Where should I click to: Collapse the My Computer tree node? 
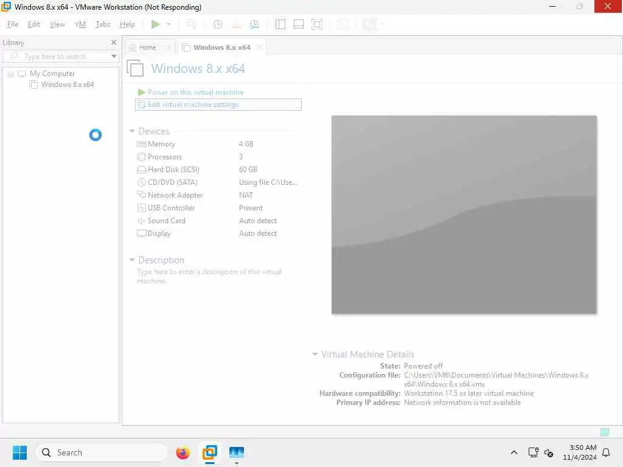click(x=11, y=74)
